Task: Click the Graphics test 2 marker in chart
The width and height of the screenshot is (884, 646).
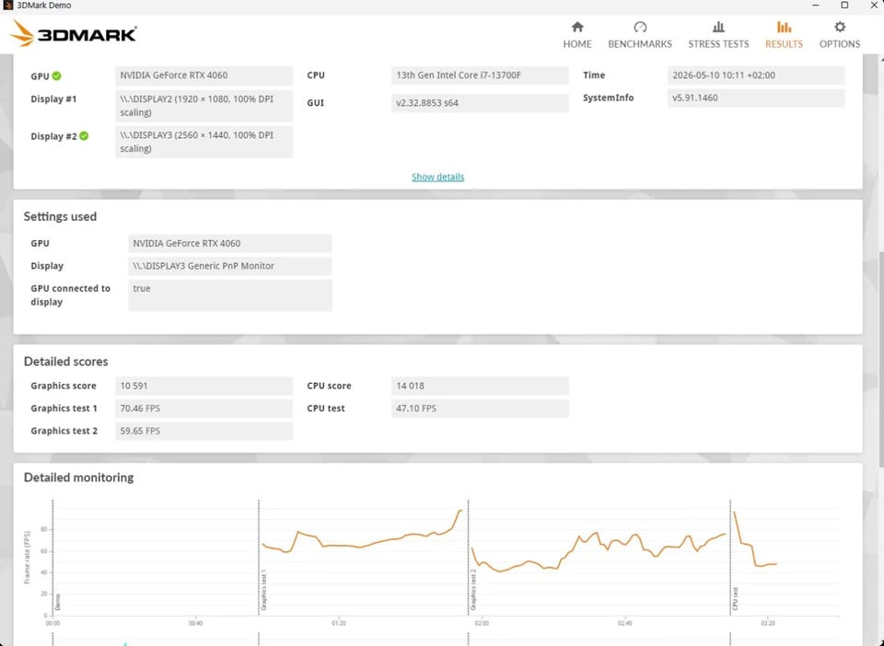Action: point(473,590)
